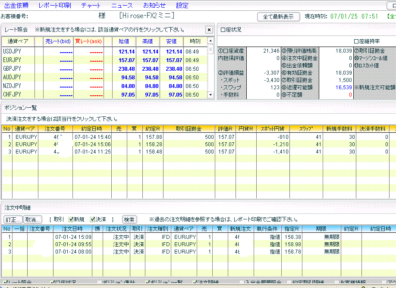Click the 口座資産 value 21,346

271,51
